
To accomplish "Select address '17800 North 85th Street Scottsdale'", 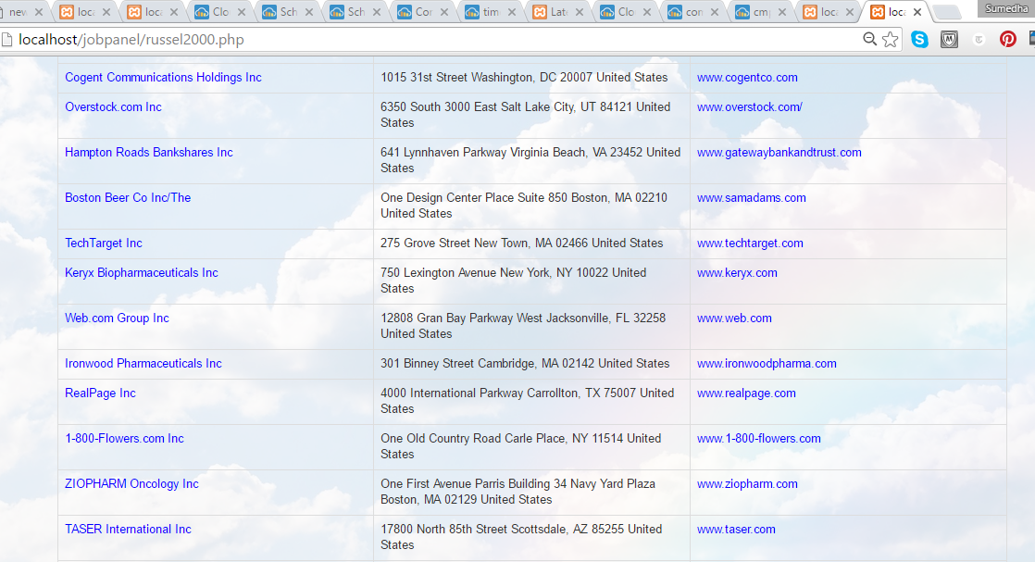I will tap(477, 529).
